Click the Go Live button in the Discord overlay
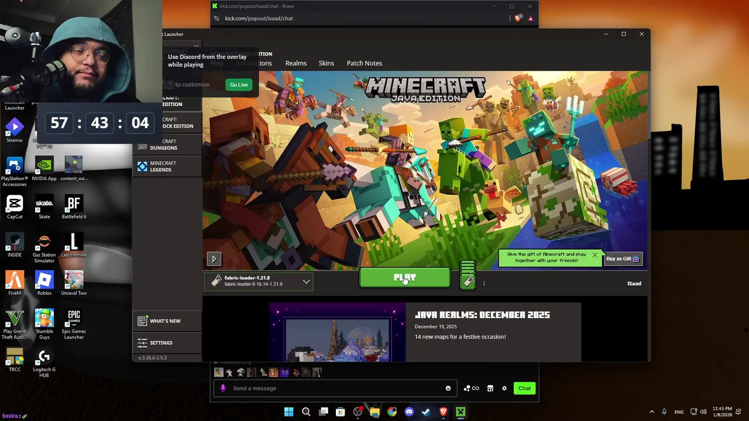749x421 pixels. pos(239,85)
